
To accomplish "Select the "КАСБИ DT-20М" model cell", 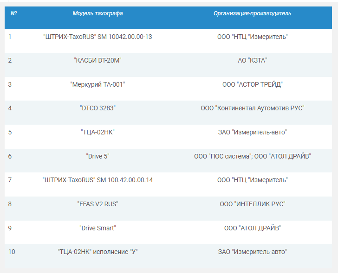I will tap(97, 60).
